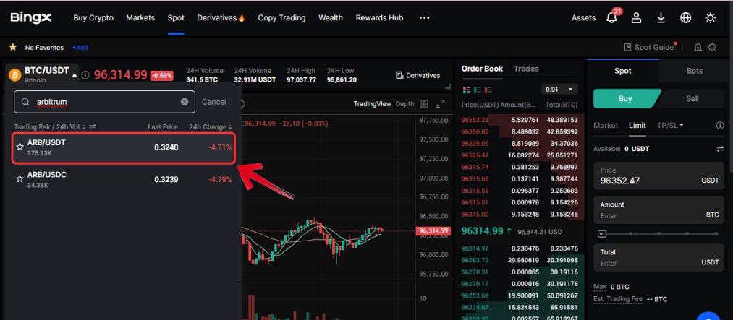Click the Amount input field

pyautogui.click(x=658, y=210)
